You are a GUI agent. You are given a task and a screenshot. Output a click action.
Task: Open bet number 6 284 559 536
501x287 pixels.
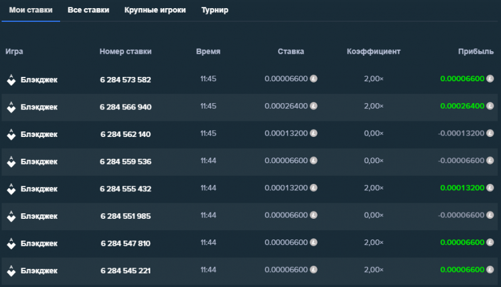126,162
